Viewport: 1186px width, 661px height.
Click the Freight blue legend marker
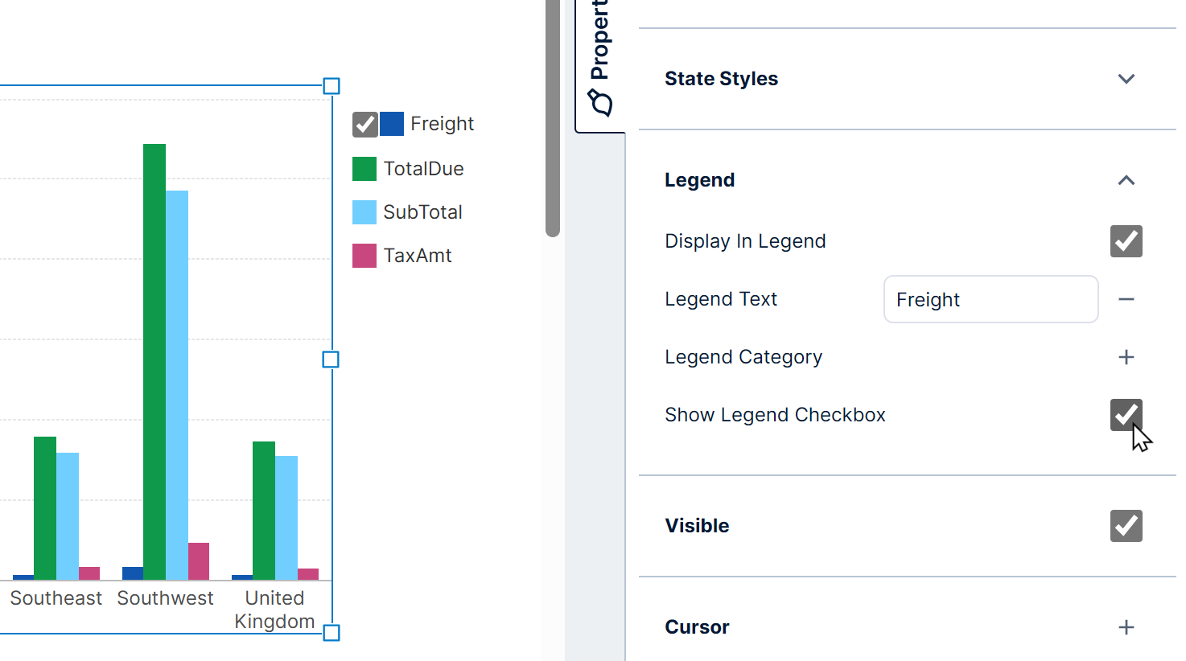[391, 124]
